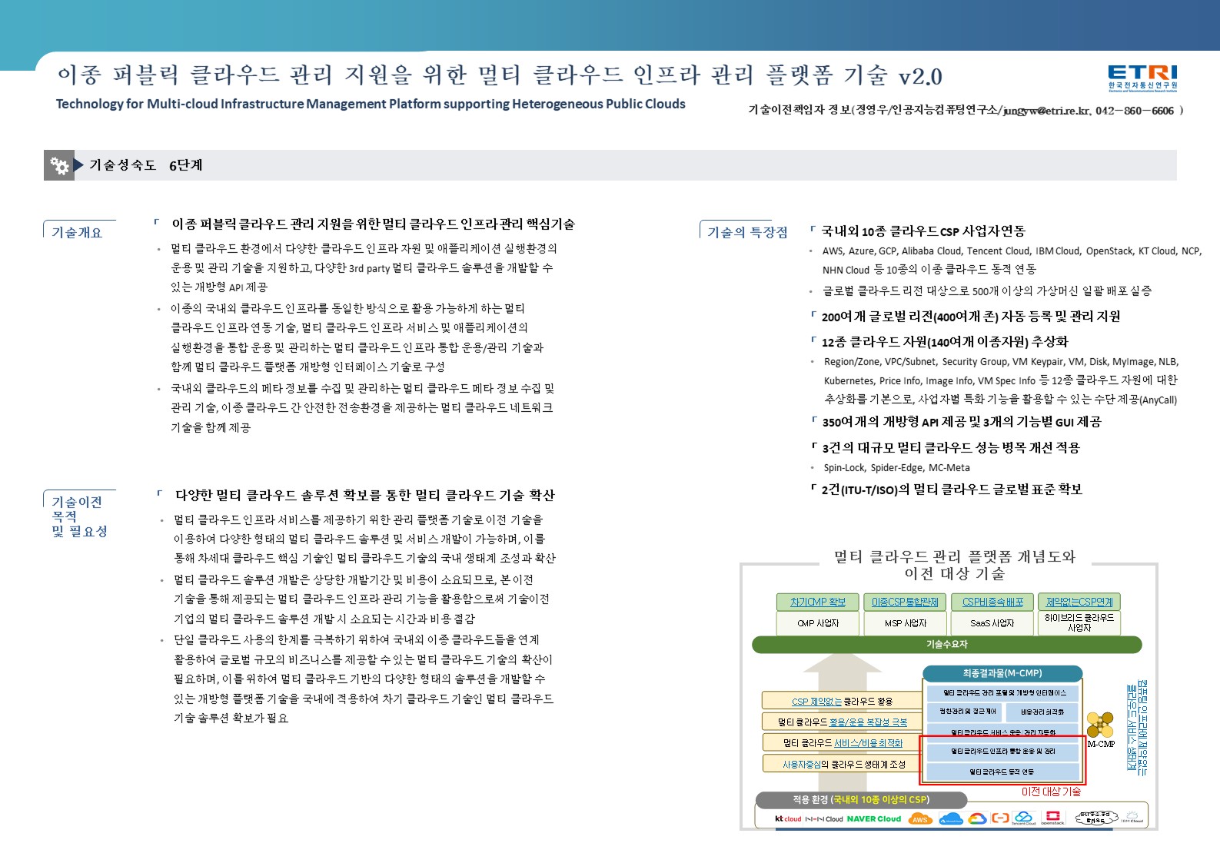The width and height of the screenshot is (1220, 863).
Task: Click the kt cloud logo
Action: point(788,819)
